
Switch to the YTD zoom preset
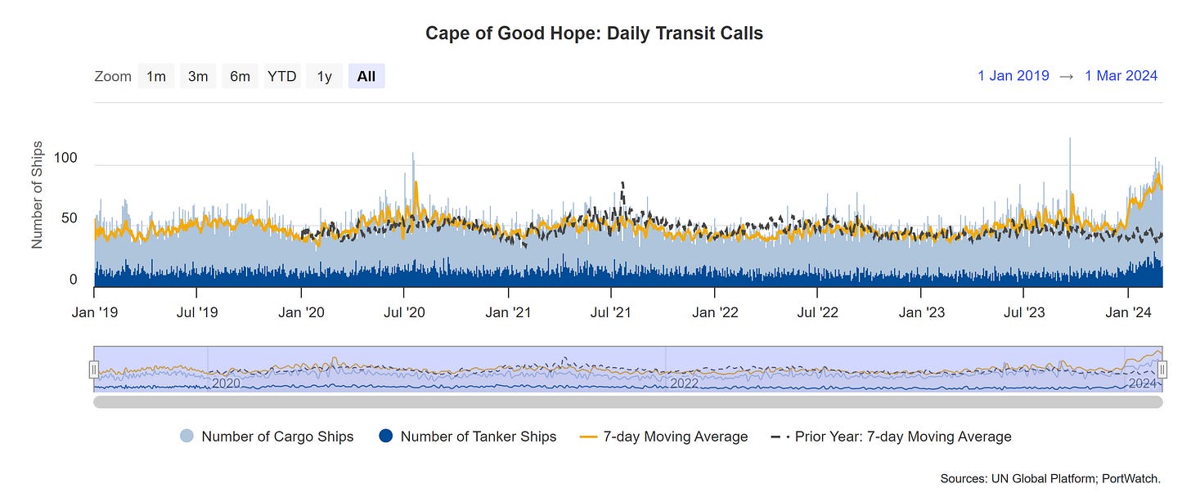[x=282, y=75]
